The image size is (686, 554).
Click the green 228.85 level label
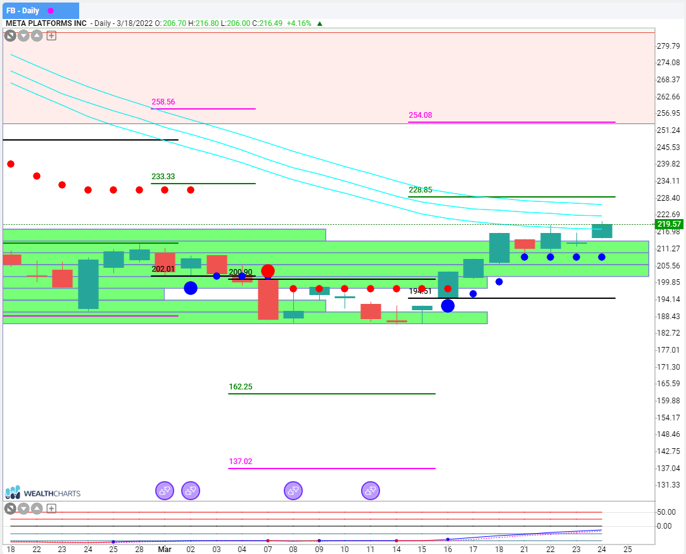click(x=421, y=190)
